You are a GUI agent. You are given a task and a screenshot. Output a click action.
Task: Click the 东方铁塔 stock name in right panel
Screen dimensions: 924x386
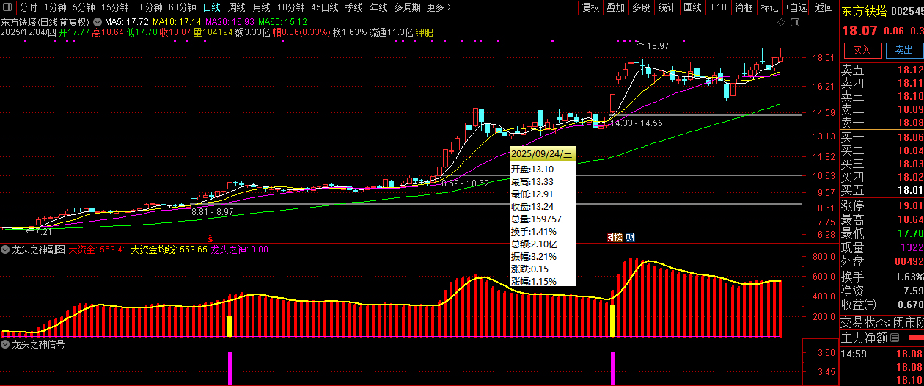click(x=864, y=12)
